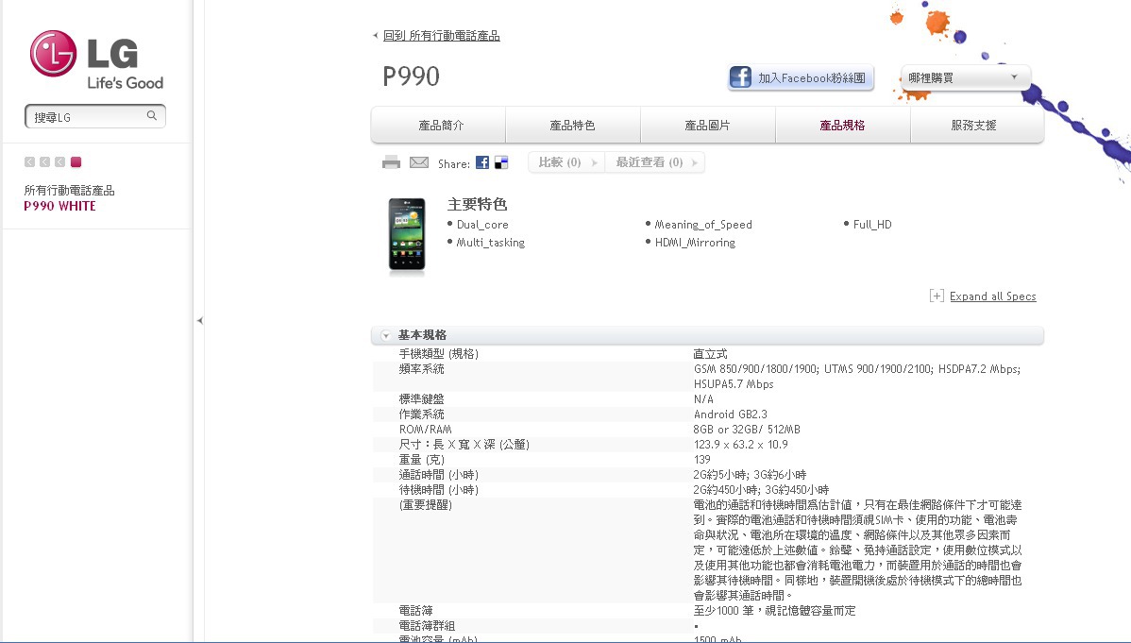This screenshot has height=643, width=1131.
Task: Switch to the 產品簡介 tab
Action: tap(439, 125)
